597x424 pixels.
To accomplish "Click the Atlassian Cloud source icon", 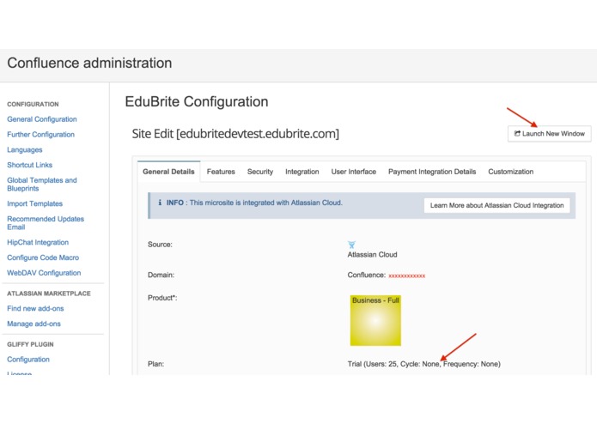I will coord(351,245).
